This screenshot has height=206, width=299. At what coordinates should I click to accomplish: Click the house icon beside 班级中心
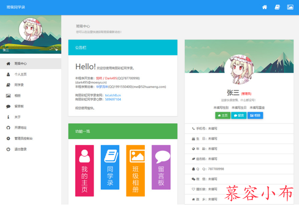(x=8, y=64)
